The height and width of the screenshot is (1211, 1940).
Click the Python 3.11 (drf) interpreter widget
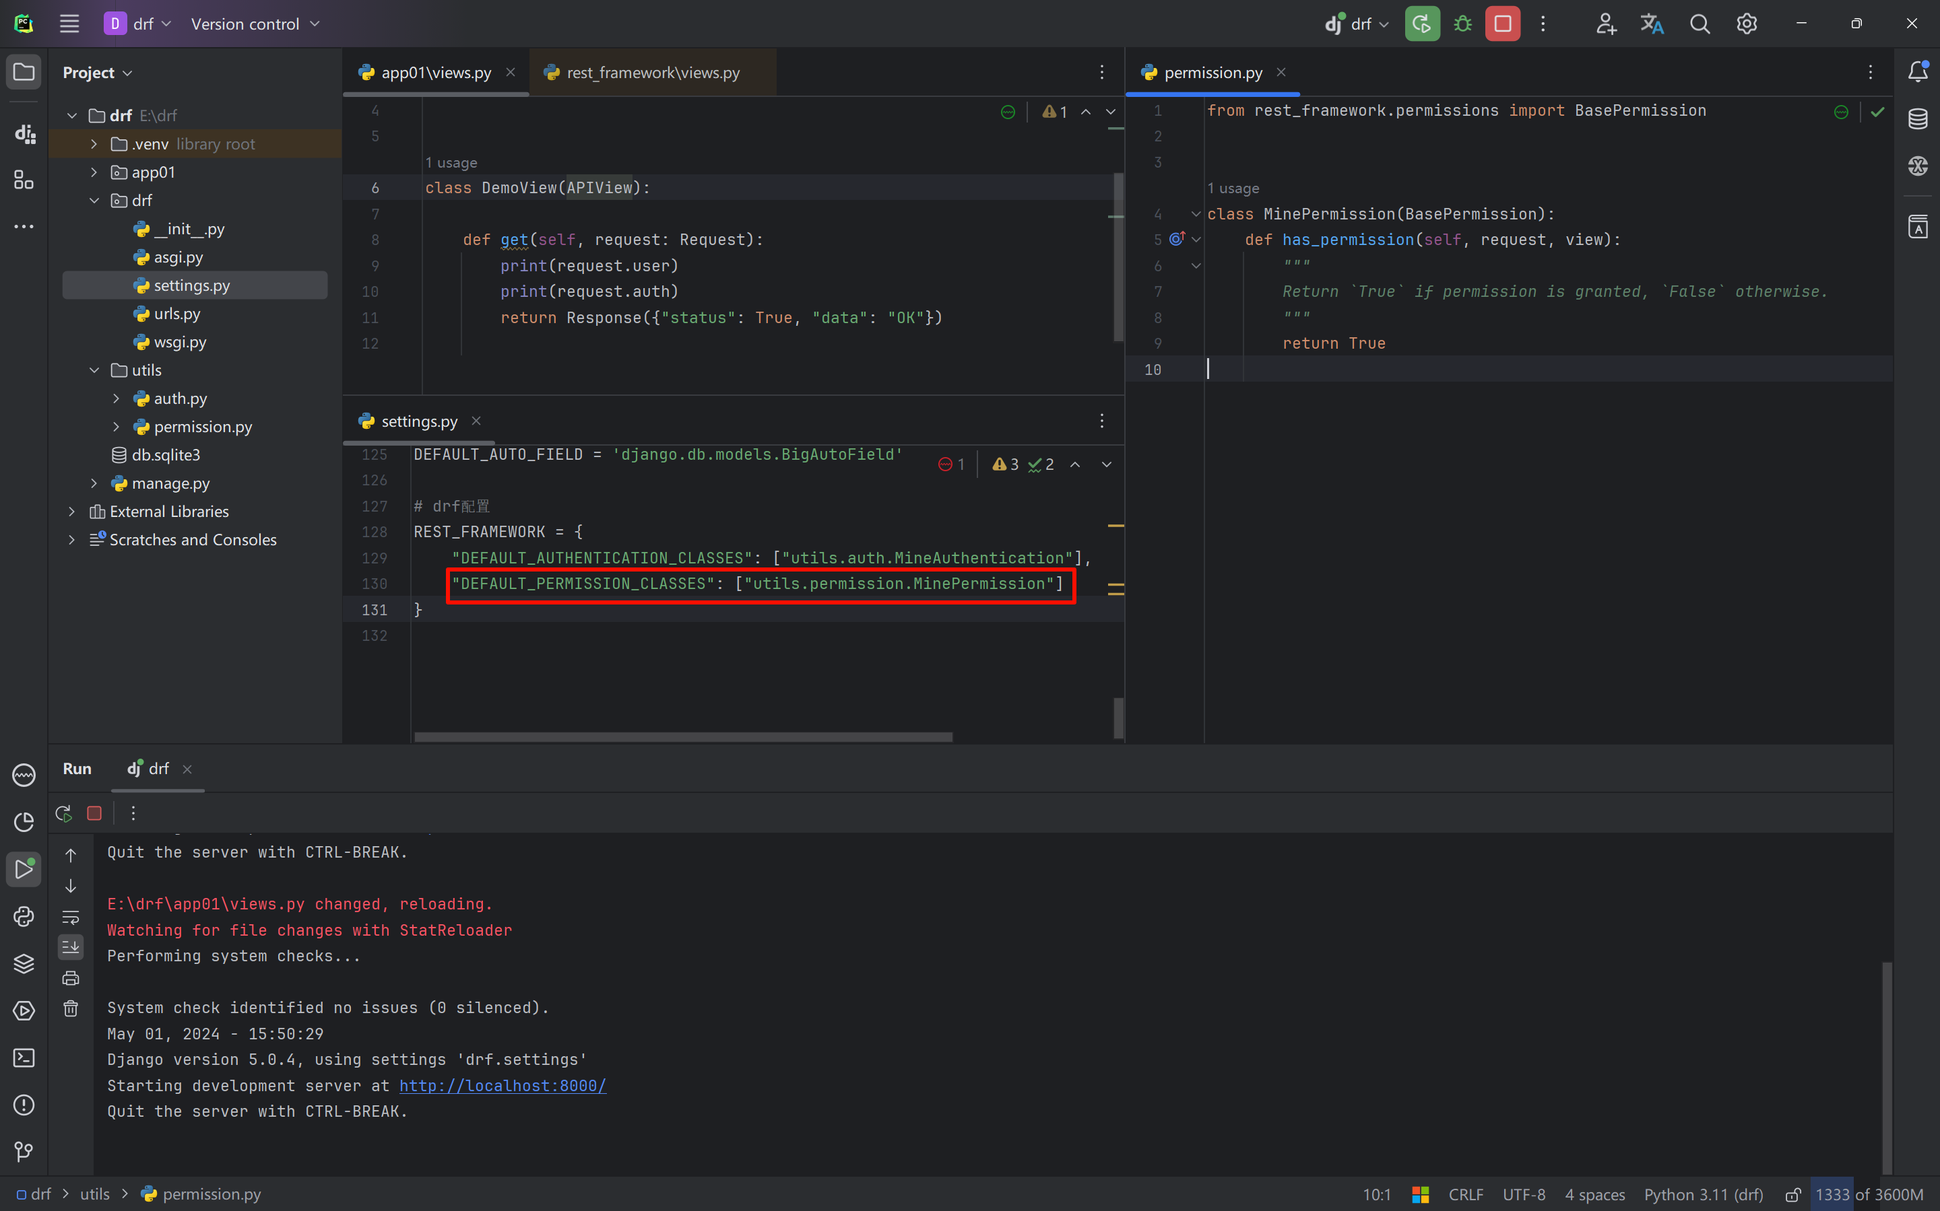tap(1703, 1194)
